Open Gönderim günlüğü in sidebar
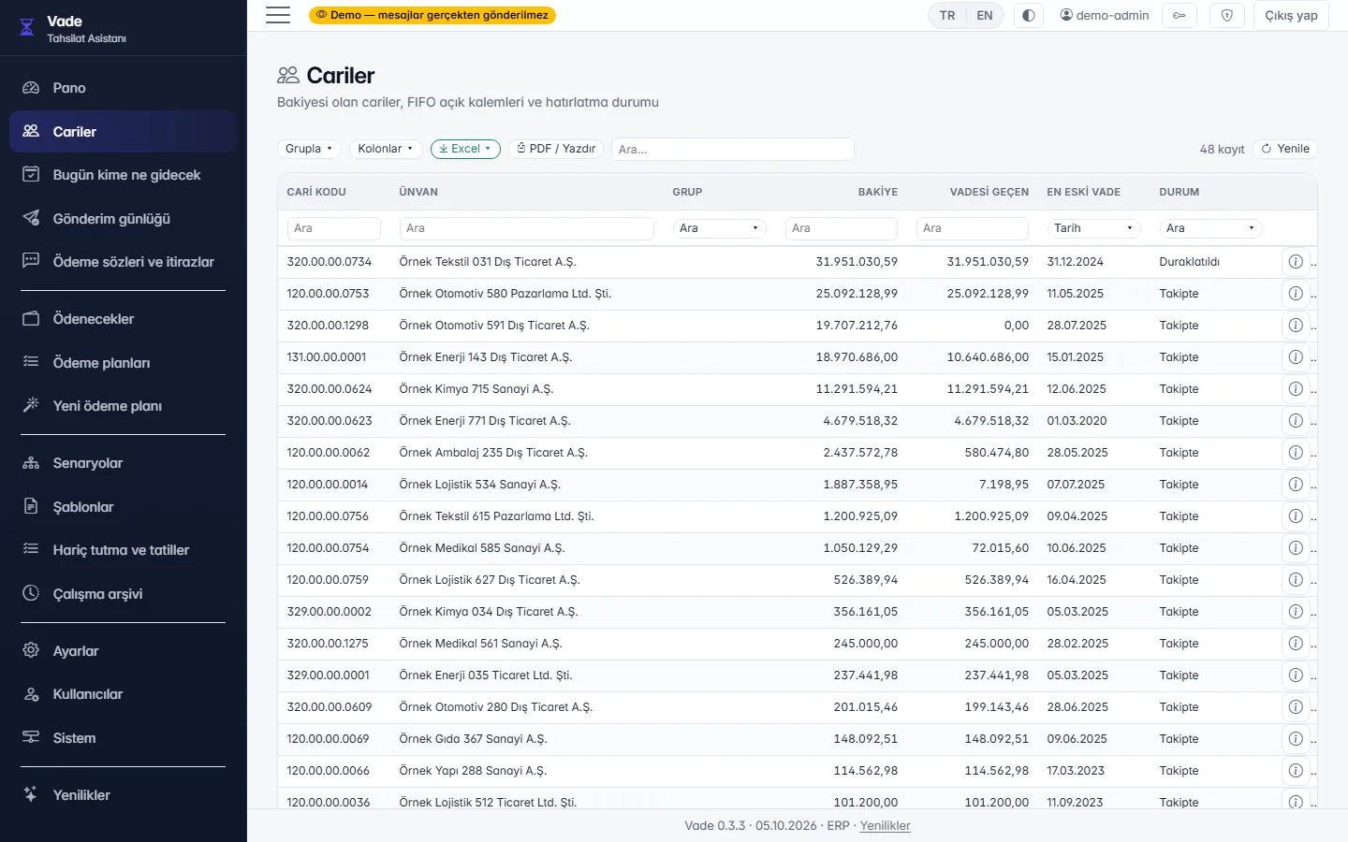The image size is (1348, 842). pyautogui.click(x=123, y=219)
